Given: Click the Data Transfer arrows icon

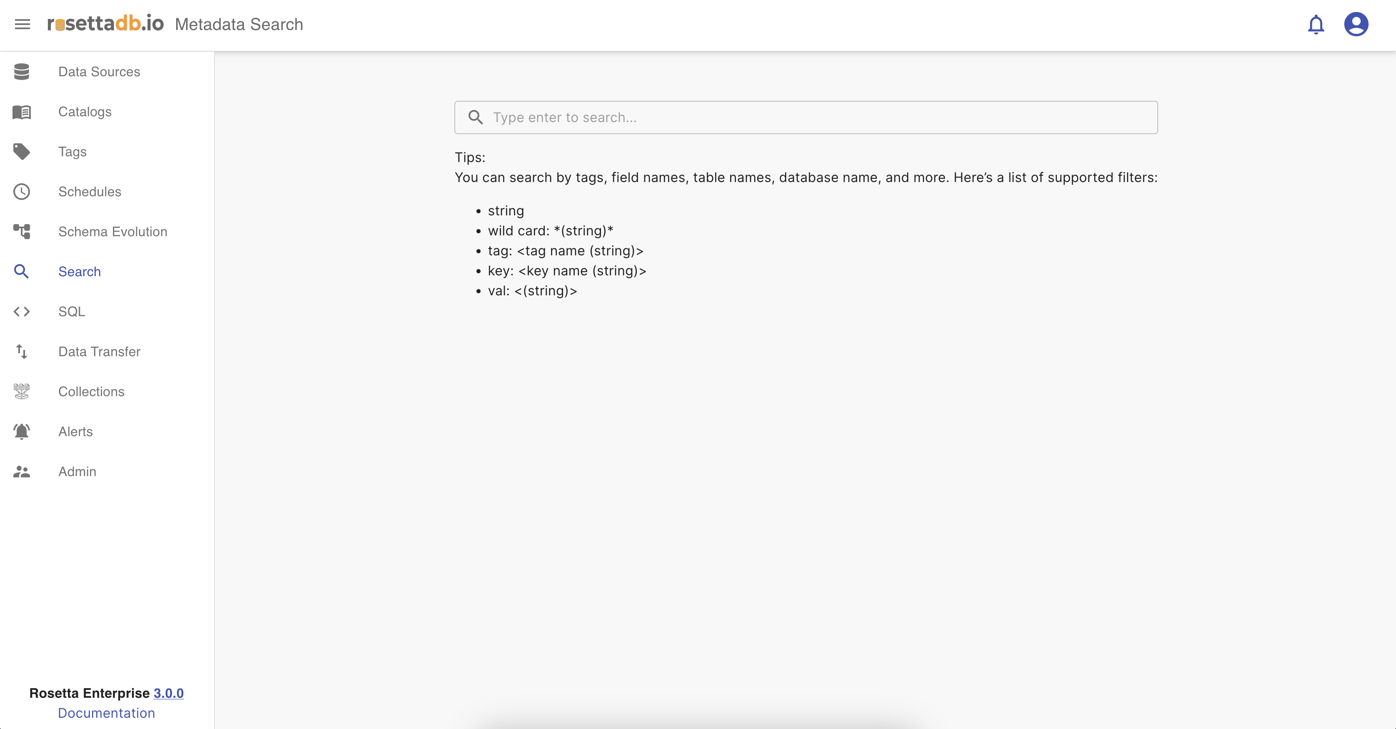Looking at the screenshot, I should (22, 352).
